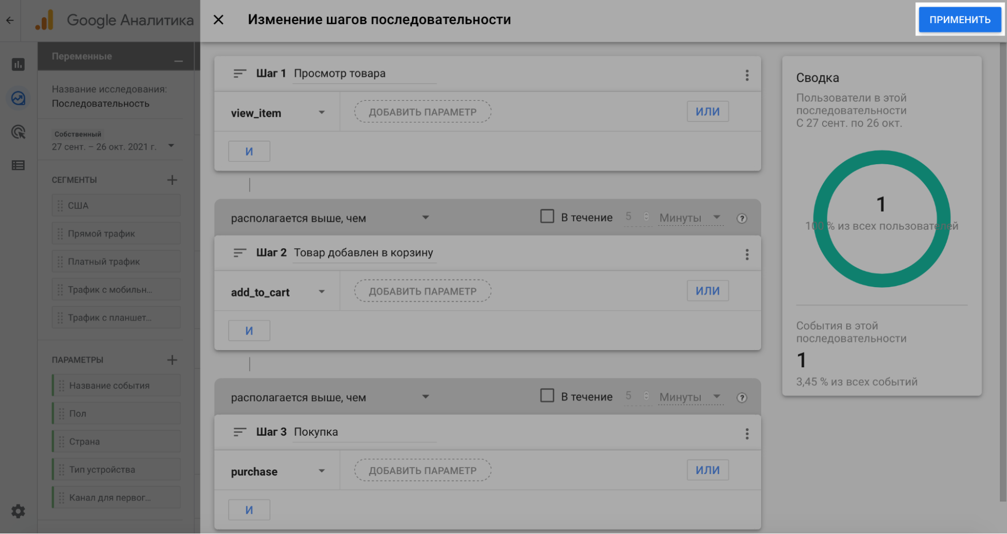Open Step 2 more options menu
Screen dimensions: 1007x534
tap(747, 254)
